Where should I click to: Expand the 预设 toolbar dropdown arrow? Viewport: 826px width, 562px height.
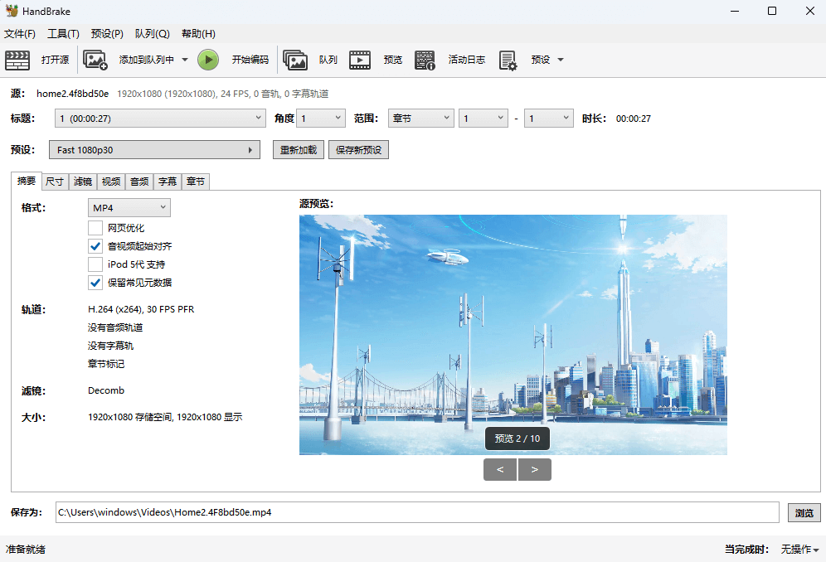pos(561,60)
